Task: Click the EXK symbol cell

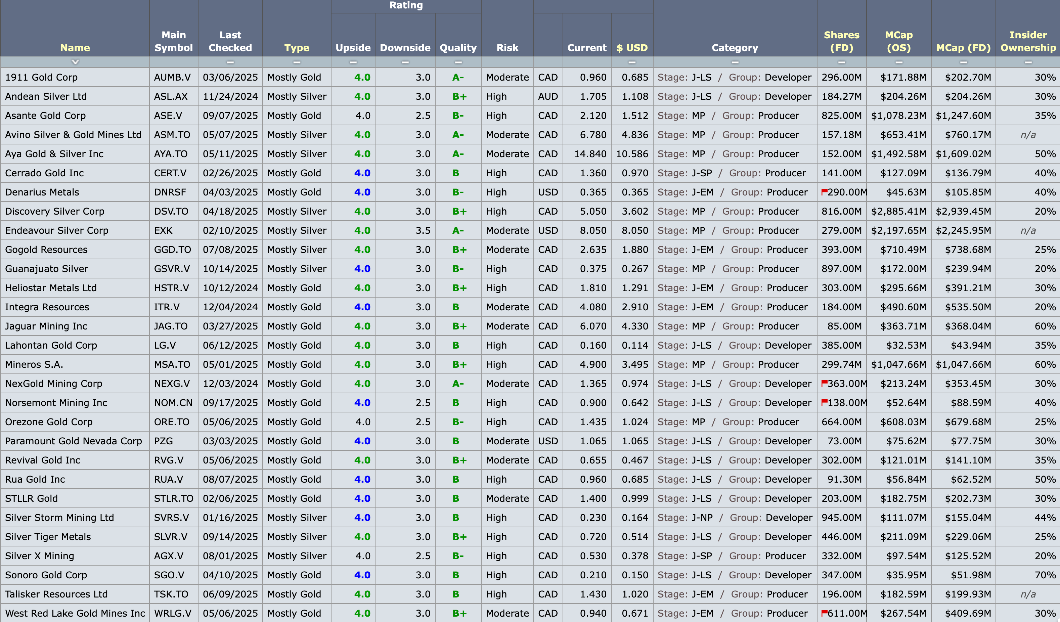Action: pyautogui.click(x=163, y=230)
